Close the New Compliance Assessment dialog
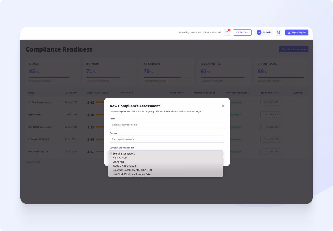333x231 pixels. click(223, 106)
